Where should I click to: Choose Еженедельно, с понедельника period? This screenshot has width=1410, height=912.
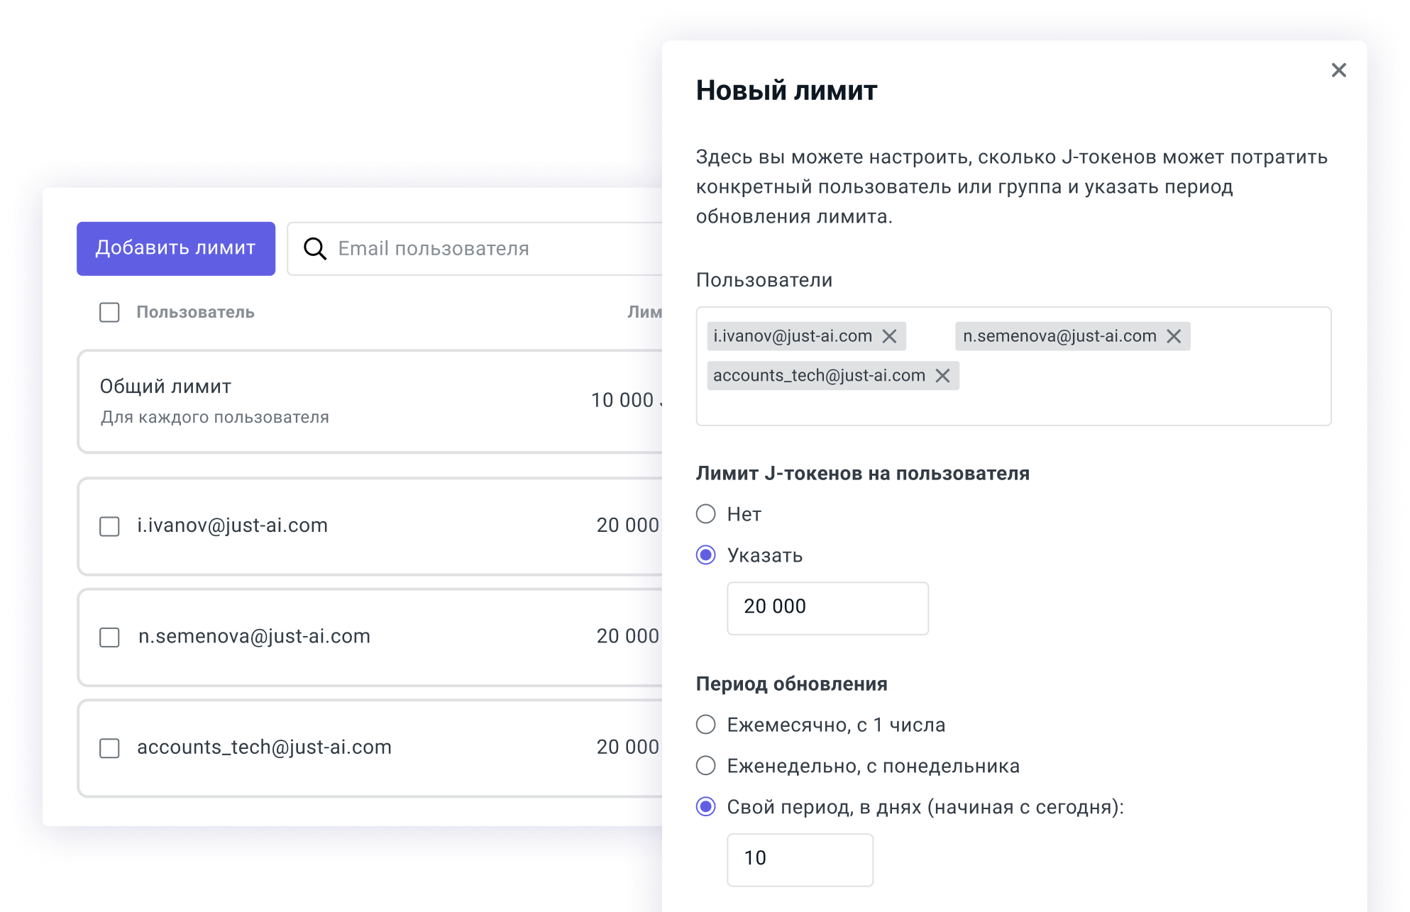click(x=705, y=766)
